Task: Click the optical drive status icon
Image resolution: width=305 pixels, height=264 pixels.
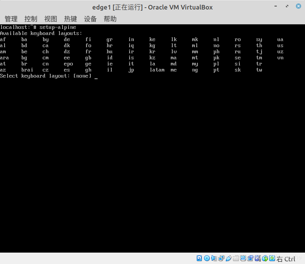Action: 207,258
